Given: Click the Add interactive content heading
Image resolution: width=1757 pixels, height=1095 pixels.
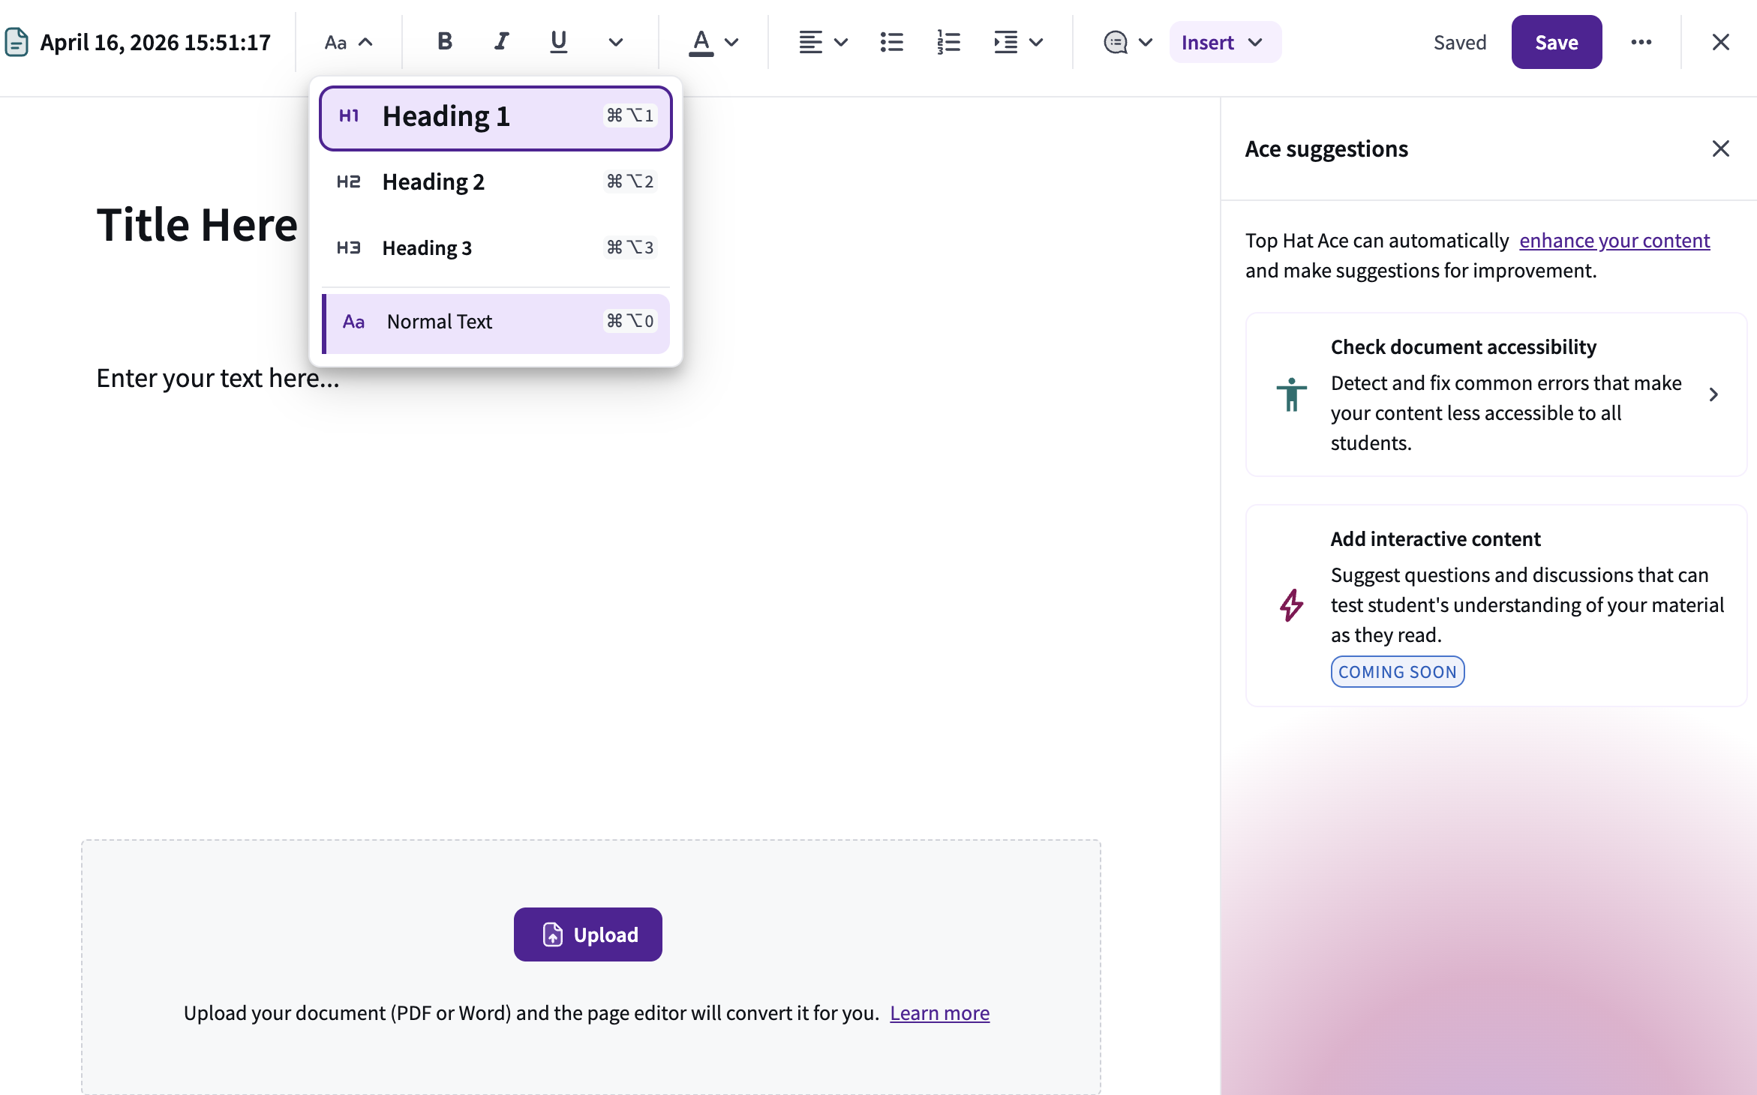Looking at the screenshot, I should [x=1435, y=538].
